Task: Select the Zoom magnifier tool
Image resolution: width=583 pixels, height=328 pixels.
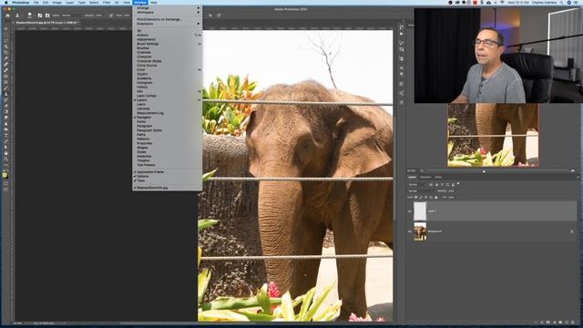Action: [x=5, y=159]
